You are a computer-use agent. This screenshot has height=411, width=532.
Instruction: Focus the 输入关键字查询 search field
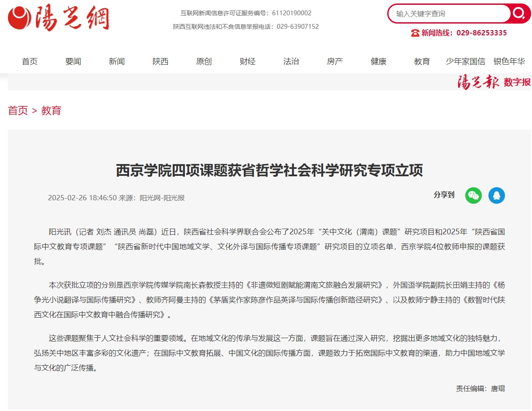click(x=449, y=14)
